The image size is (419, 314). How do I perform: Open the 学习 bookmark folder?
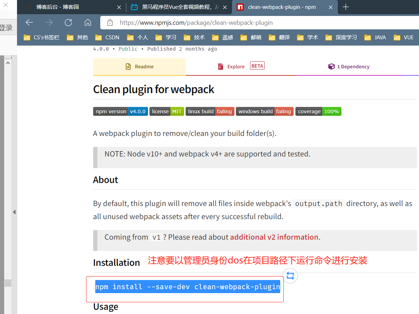click(x=166, y=38)
